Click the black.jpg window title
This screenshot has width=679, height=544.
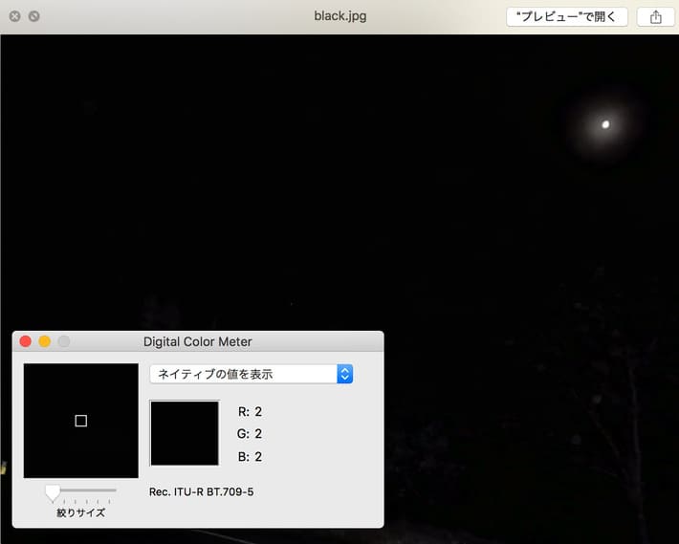click(339, 16)
